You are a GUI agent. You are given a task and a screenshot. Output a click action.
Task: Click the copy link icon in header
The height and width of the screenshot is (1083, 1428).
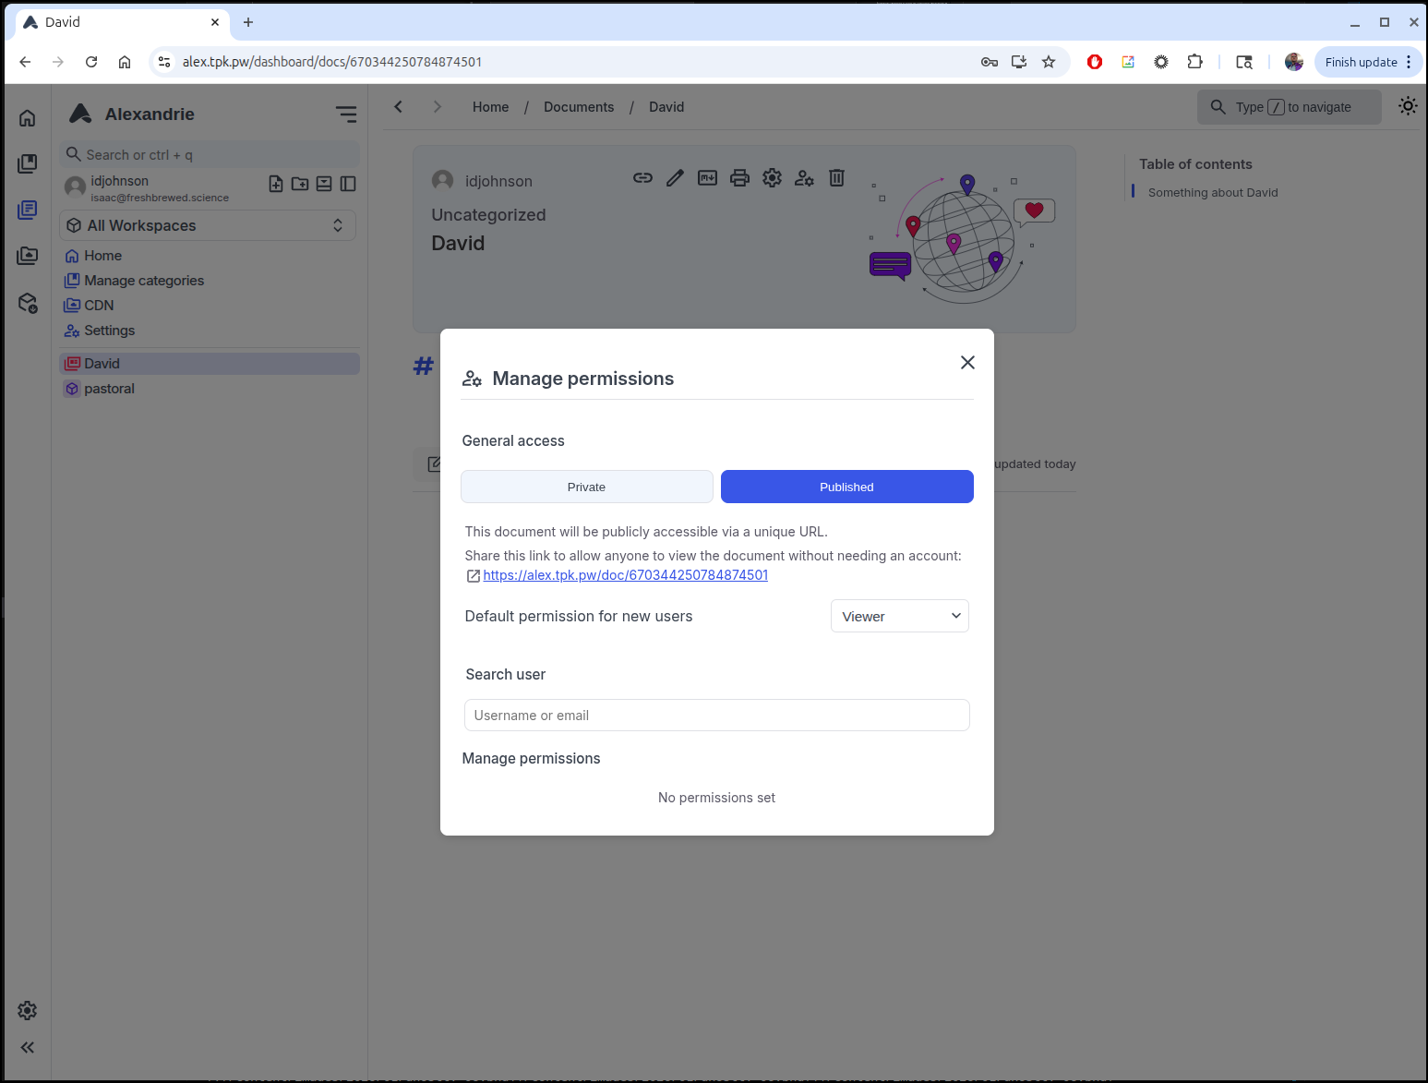click(642, 178)
